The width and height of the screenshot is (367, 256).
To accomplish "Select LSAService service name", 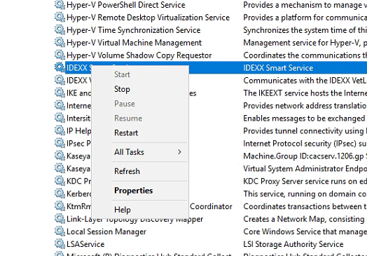I will pyautogui.click(x=85, y=244).
